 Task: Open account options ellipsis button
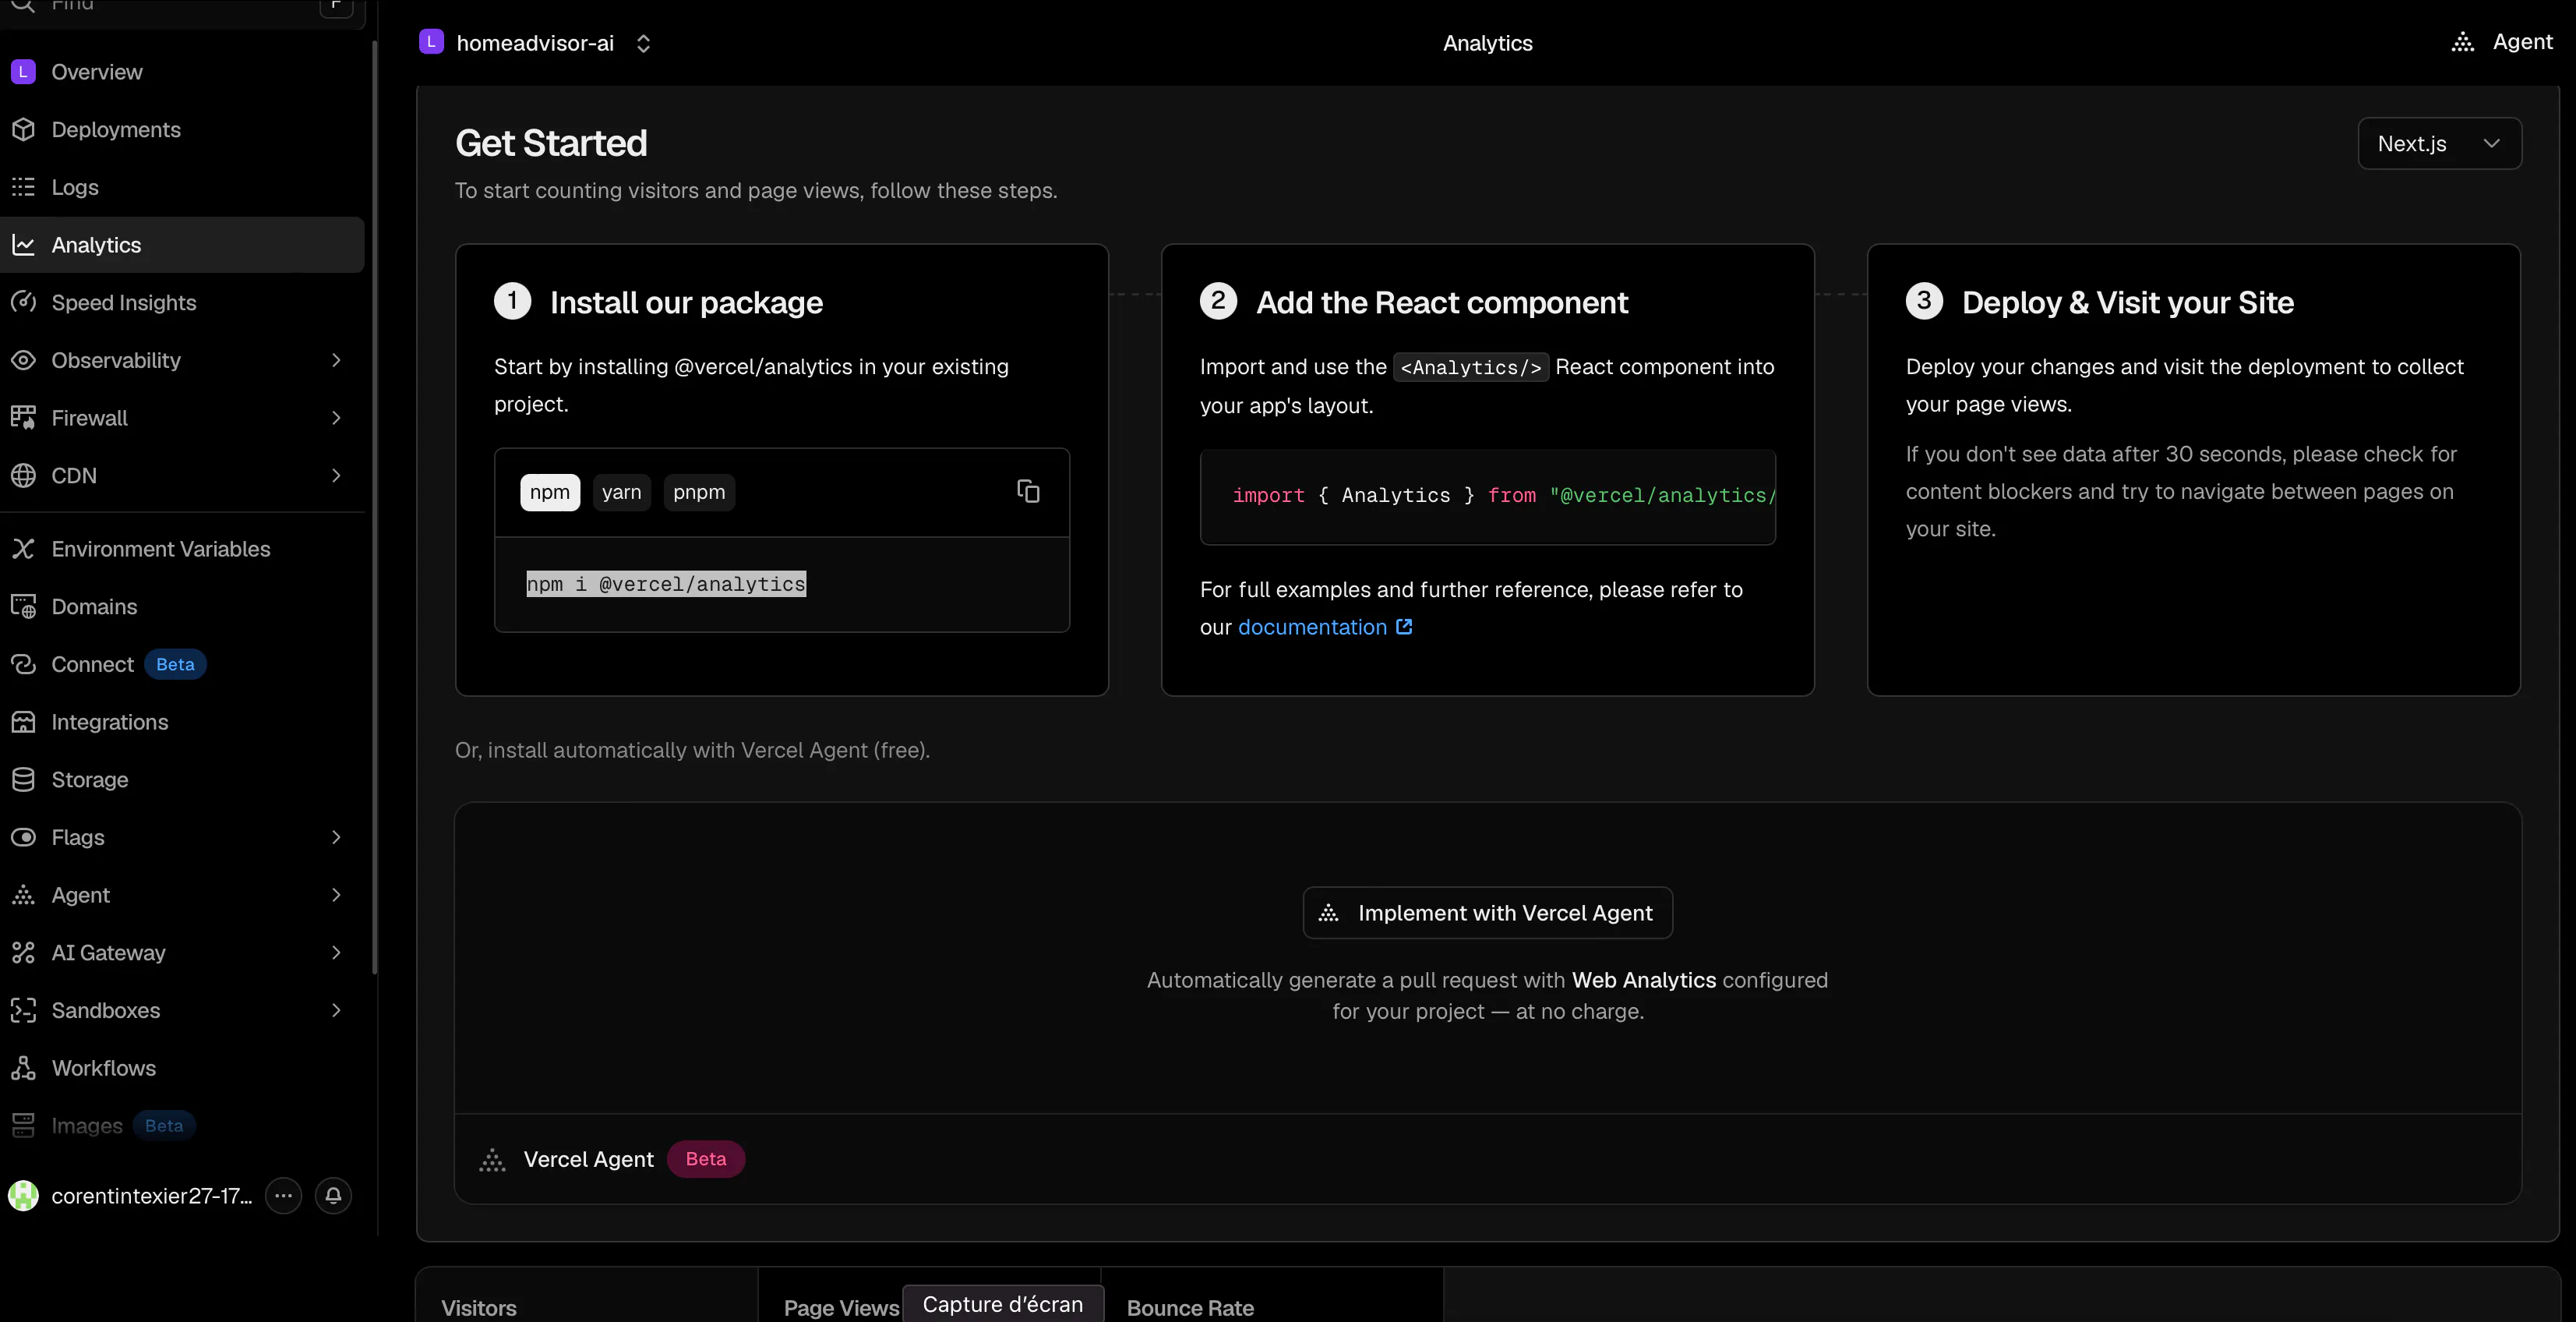click(x=283, y=1195)
